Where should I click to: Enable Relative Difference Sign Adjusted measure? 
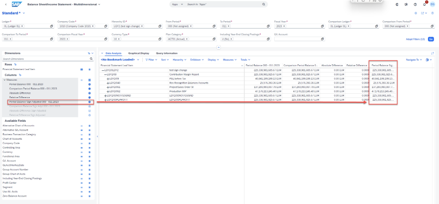pos(90,115)
